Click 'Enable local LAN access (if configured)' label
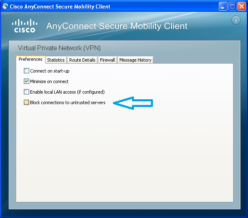248x218 pixels. point(67,92)
